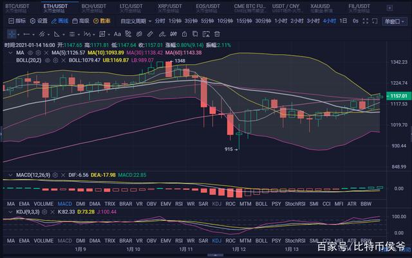Select the crosshair cursor tool
Screen dimensions: 412x258
(x=12, y=34)
